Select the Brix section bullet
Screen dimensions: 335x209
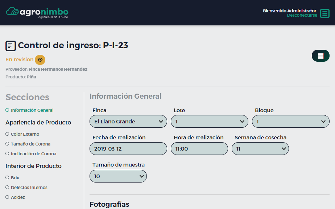click(x=7, y=177)
